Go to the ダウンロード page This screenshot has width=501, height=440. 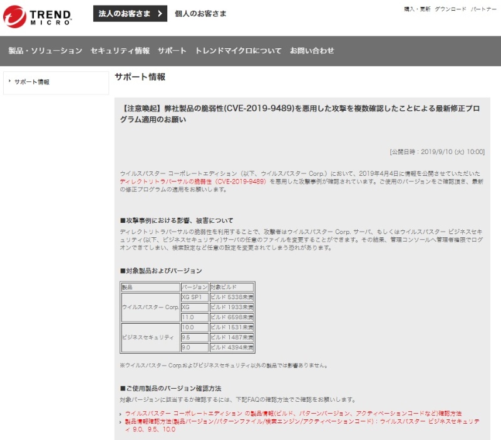450,9
